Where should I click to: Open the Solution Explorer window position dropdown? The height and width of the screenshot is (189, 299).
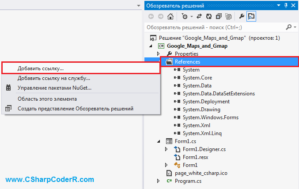[279, 5]
